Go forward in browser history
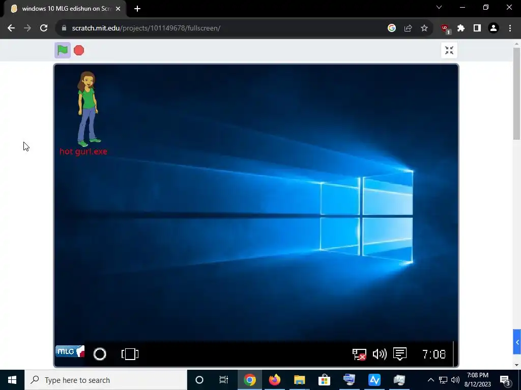The height and width of the screenshot is (390, 521). (27, 28)
